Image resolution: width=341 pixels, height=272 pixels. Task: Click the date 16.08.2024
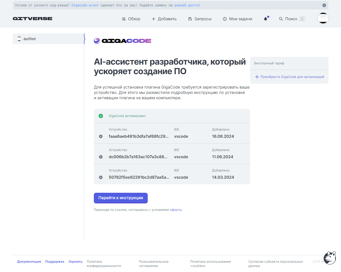click(x=223, y=136)
